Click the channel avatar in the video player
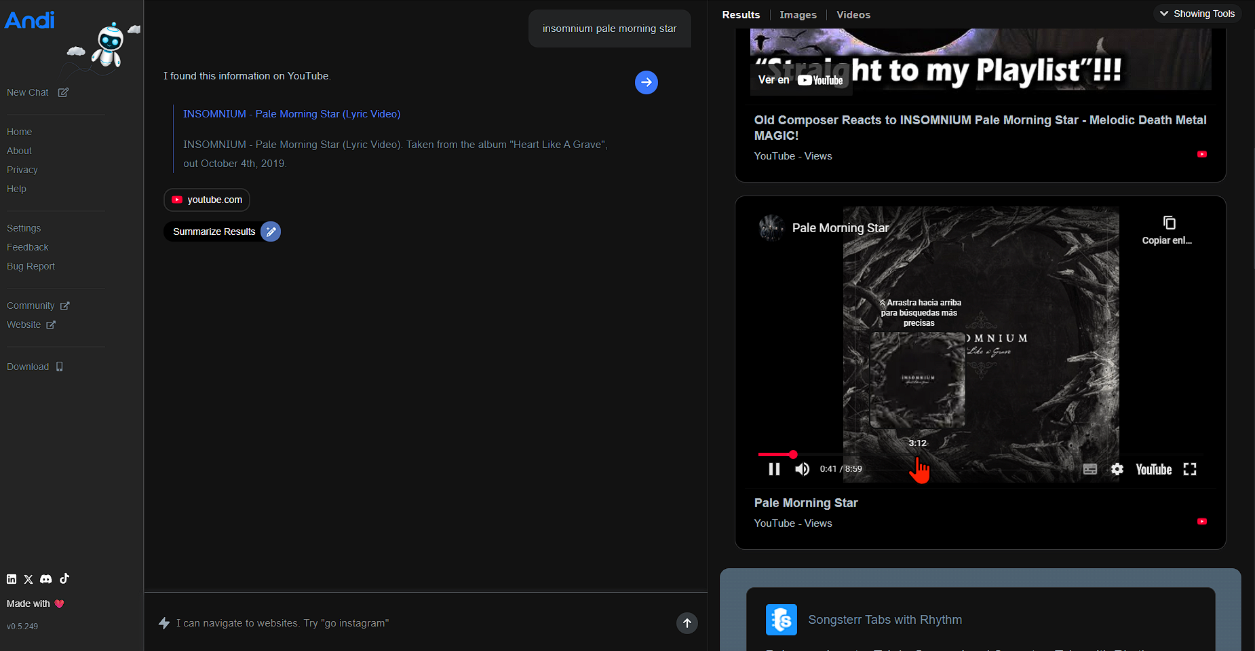This screenshot has width=1255, height=651. 771,228
